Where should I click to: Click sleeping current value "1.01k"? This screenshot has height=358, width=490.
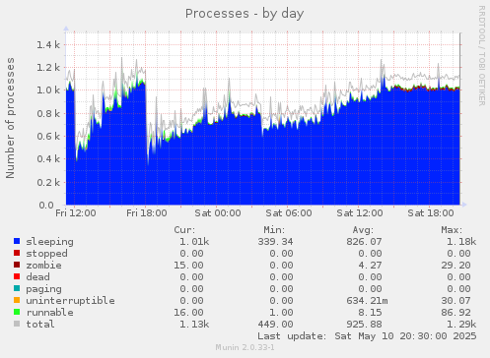194,242
